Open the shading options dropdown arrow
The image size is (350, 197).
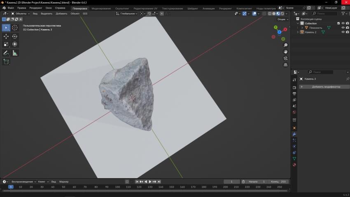click(x=287, y=14)
